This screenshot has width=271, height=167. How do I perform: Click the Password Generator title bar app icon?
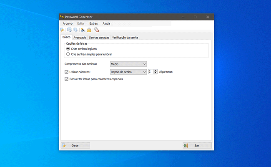point(62,17)
